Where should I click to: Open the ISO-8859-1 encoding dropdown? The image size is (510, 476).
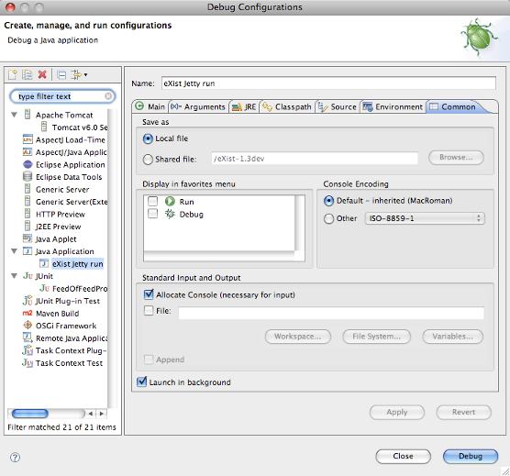click(425, 218)
